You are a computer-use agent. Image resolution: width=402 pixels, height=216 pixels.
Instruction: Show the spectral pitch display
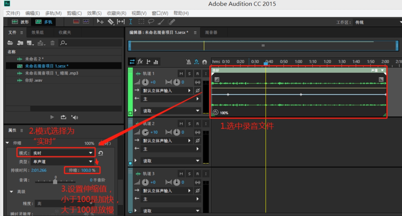[86, 22]
